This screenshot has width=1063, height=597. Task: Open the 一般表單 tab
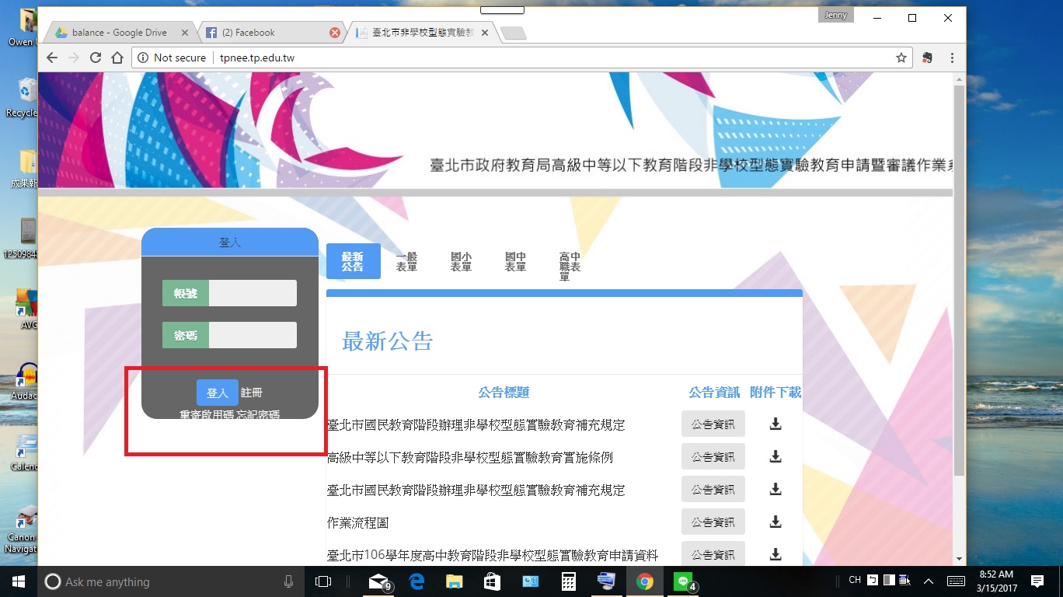(x=407, y=261)
